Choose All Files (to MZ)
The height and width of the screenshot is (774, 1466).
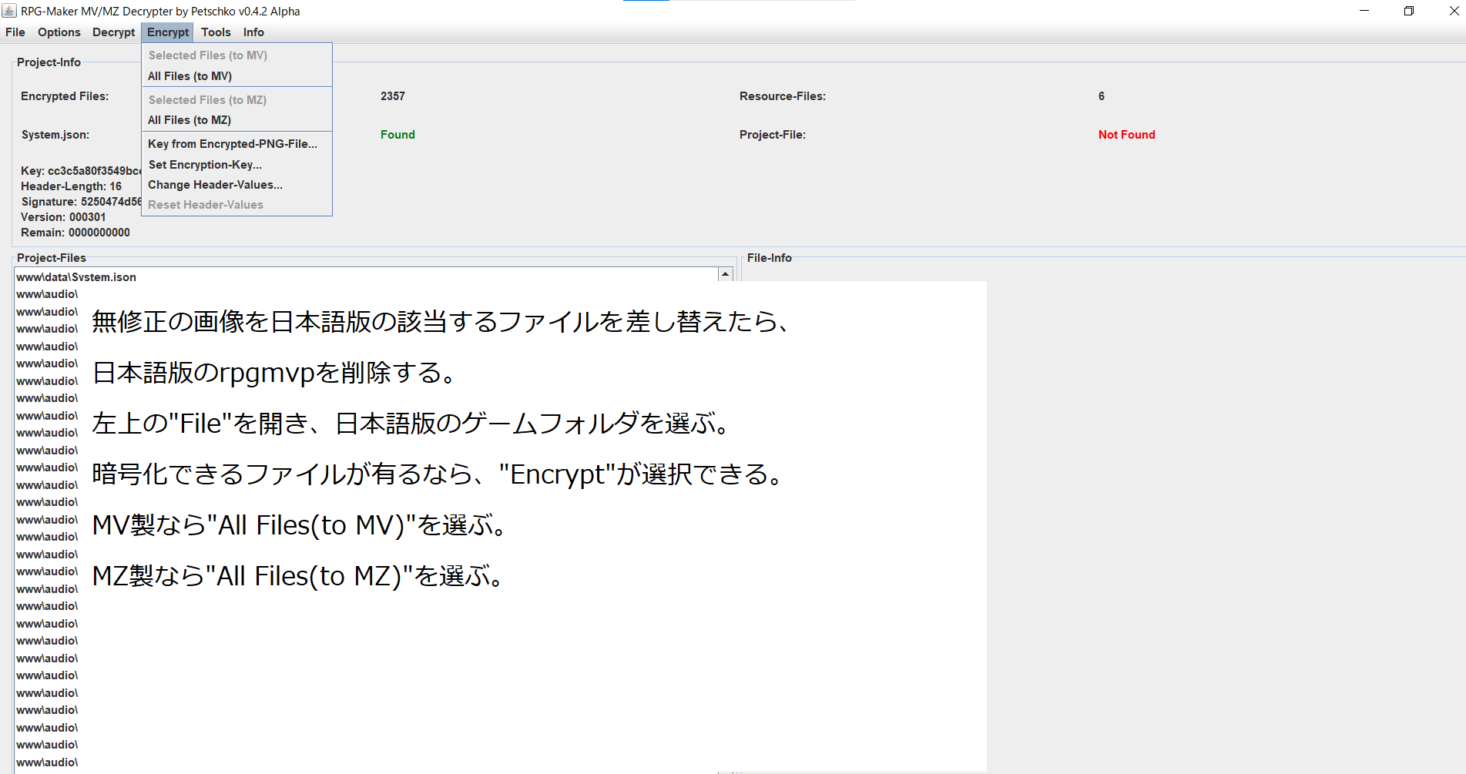point(237,120)
